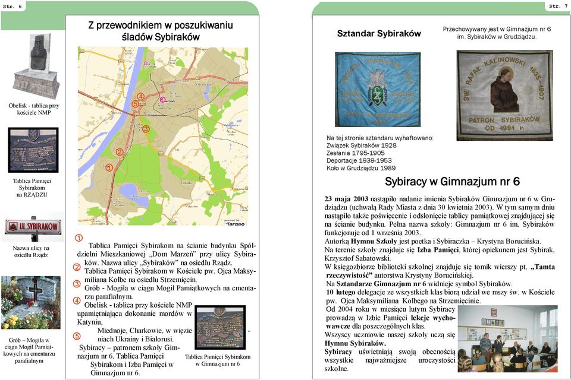571x380 pixels.
Task: Click bold text 'Hymnu Szkoły'
Action: click(x=374, y=242)
